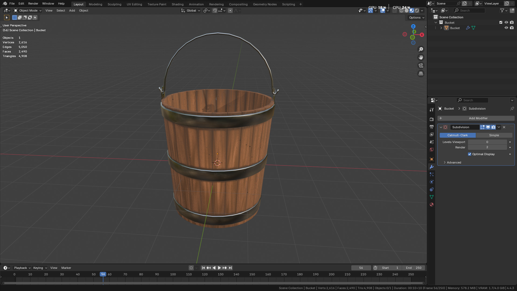Open the Global transform orientation dropdown
Viewport: 517px width, 291px height.
191,11
